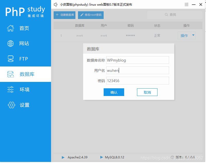Open the 设置 settings section
This screenshot has width=206, height=163.
pyautogui.click(x=25, y=105)
